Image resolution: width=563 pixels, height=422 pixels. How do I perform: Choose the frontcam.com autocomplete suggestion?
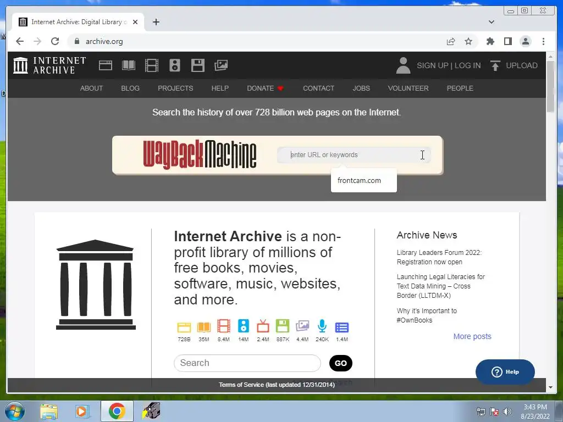pyautogui.click(x=364, y=180)
